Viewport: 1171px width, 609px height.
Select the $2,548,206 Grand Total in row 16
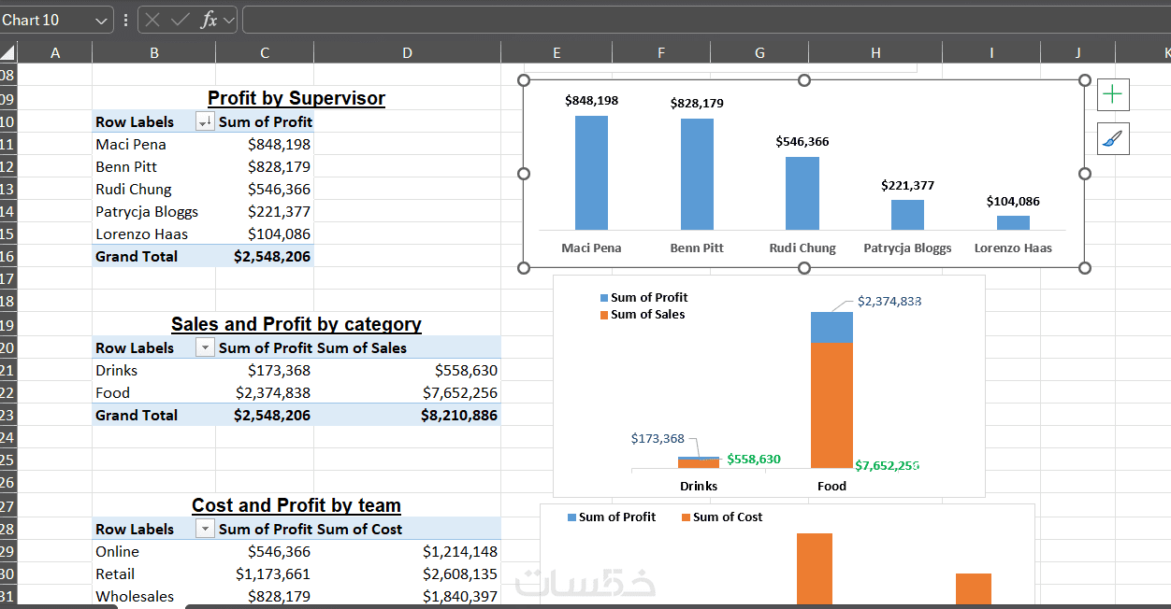(265, 256)
